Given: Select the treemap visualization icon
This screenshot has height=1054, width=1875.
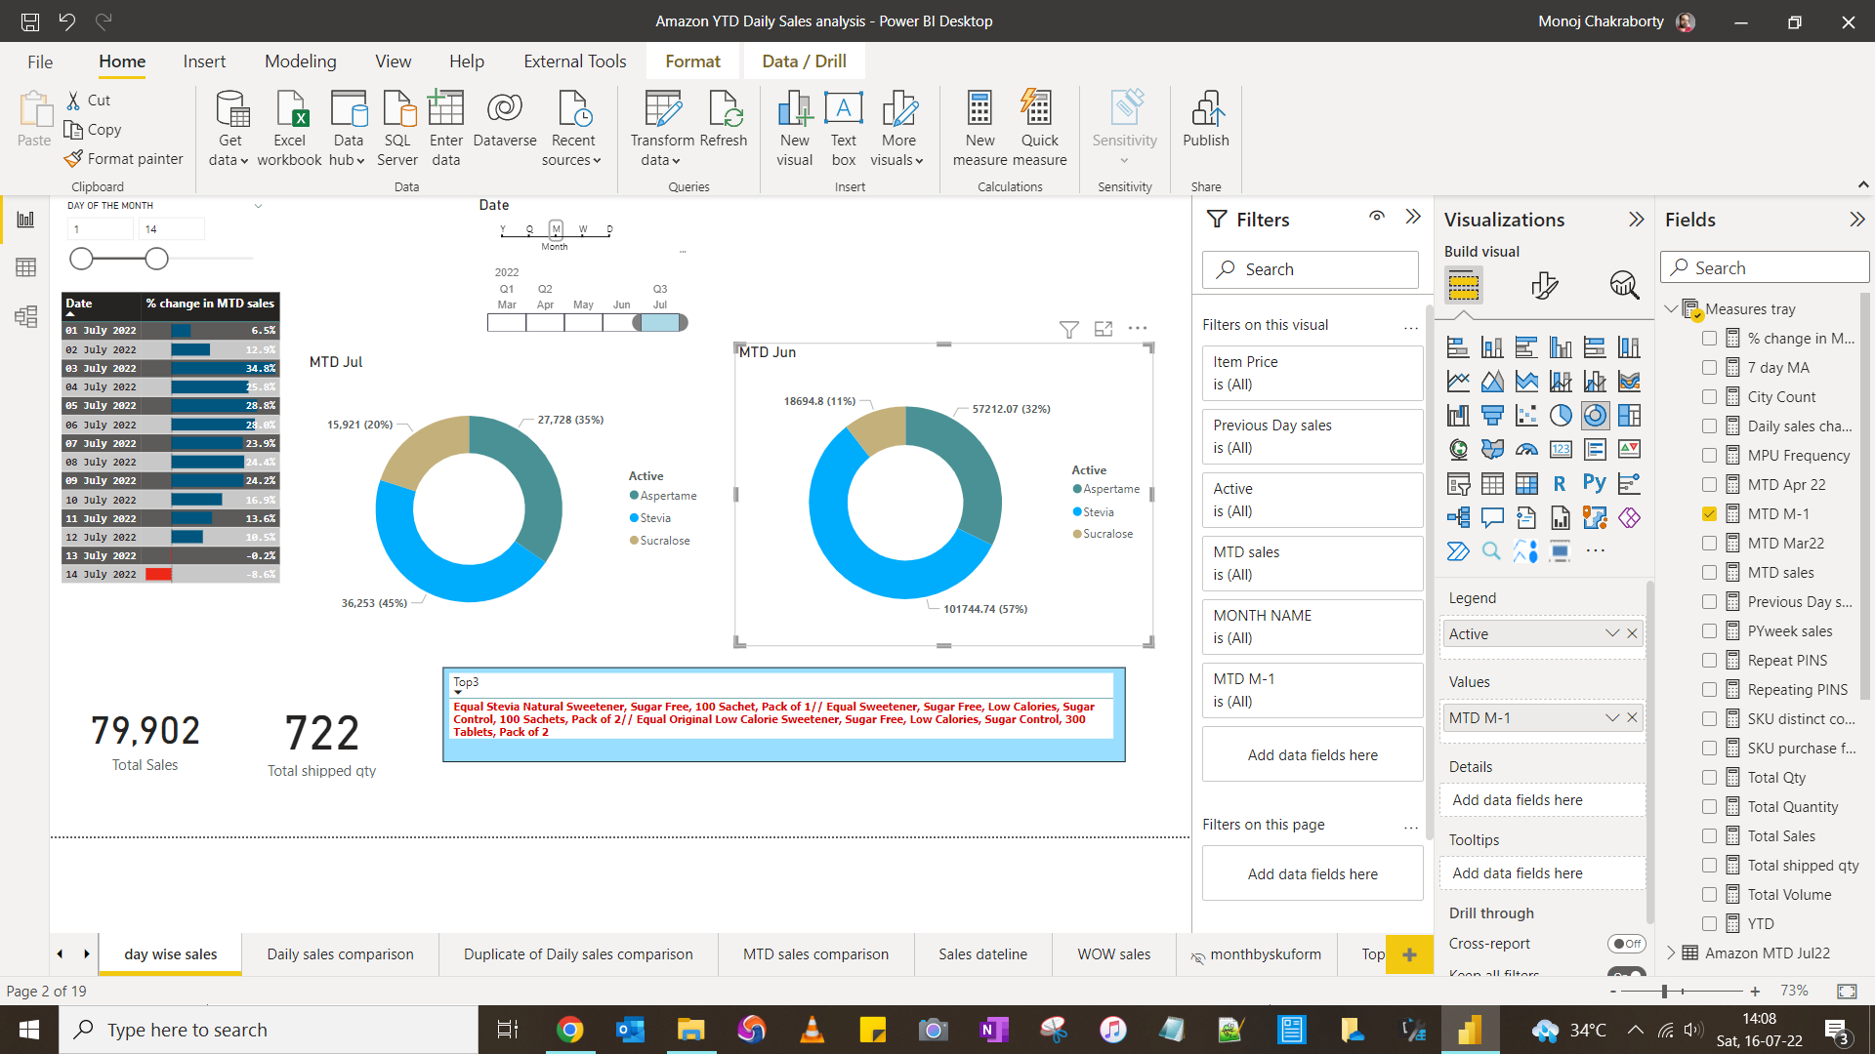Looking at the screenshot, I should click(x=1629, y=416).
